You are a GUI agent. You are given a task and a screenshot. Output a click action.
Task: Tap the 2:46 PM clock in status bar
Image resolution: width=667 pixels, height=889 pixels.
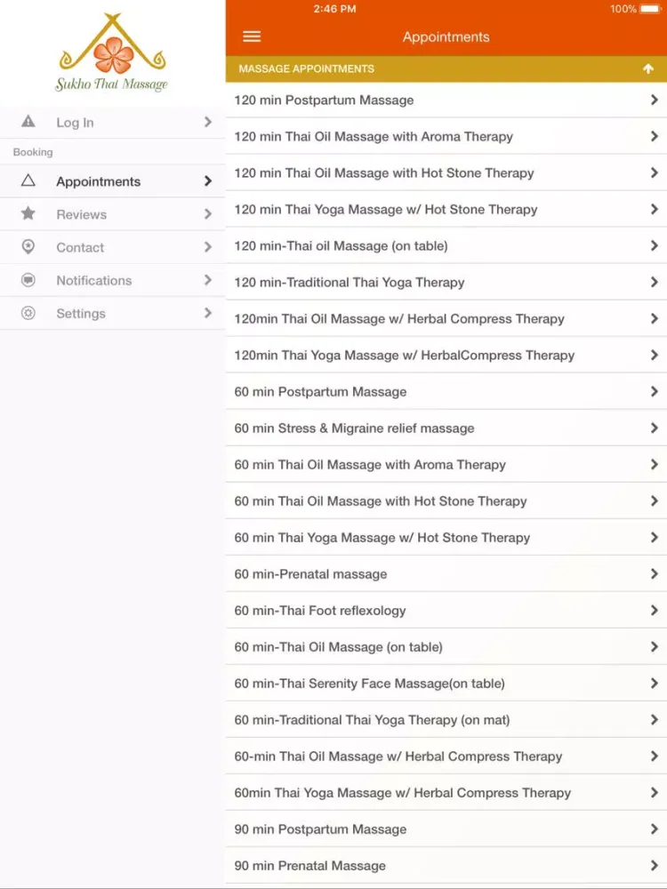click(334, 9)
